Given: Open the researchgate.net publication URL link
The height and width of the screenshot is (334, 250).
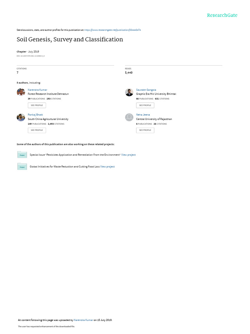Looking at the screenshot, I should tap(112, 30).
